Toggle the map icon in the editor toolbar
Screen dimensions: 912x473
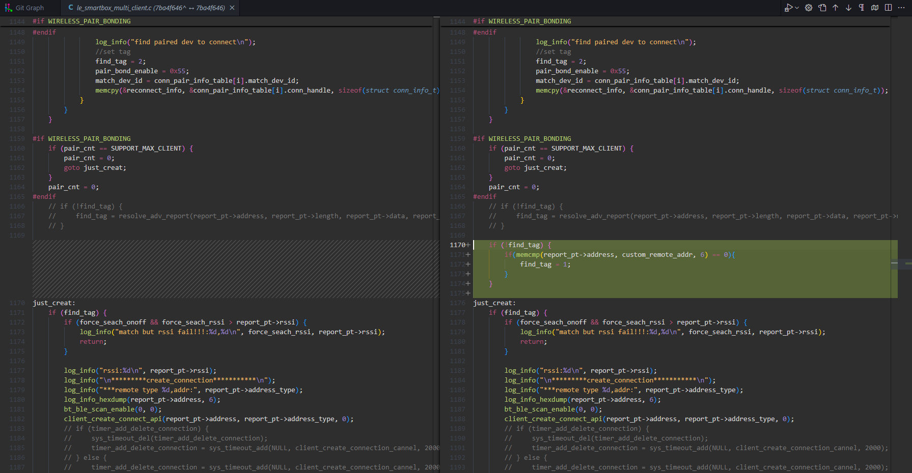tap(875, 8)
